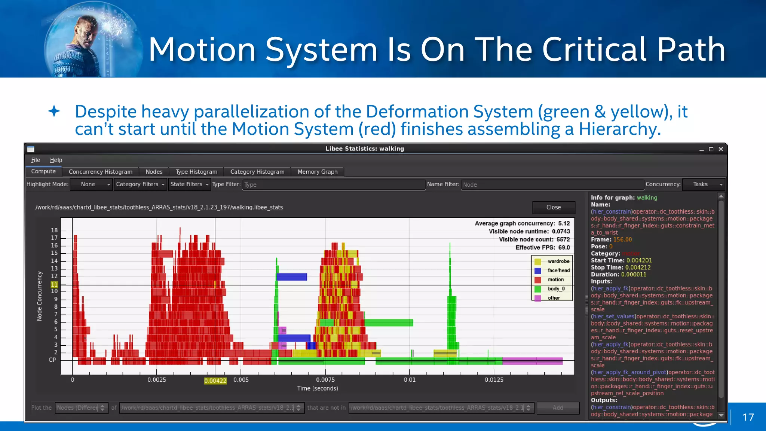
Task: Click the yellow wardrobe legend swatch
Action: click(x=538, y=262)
